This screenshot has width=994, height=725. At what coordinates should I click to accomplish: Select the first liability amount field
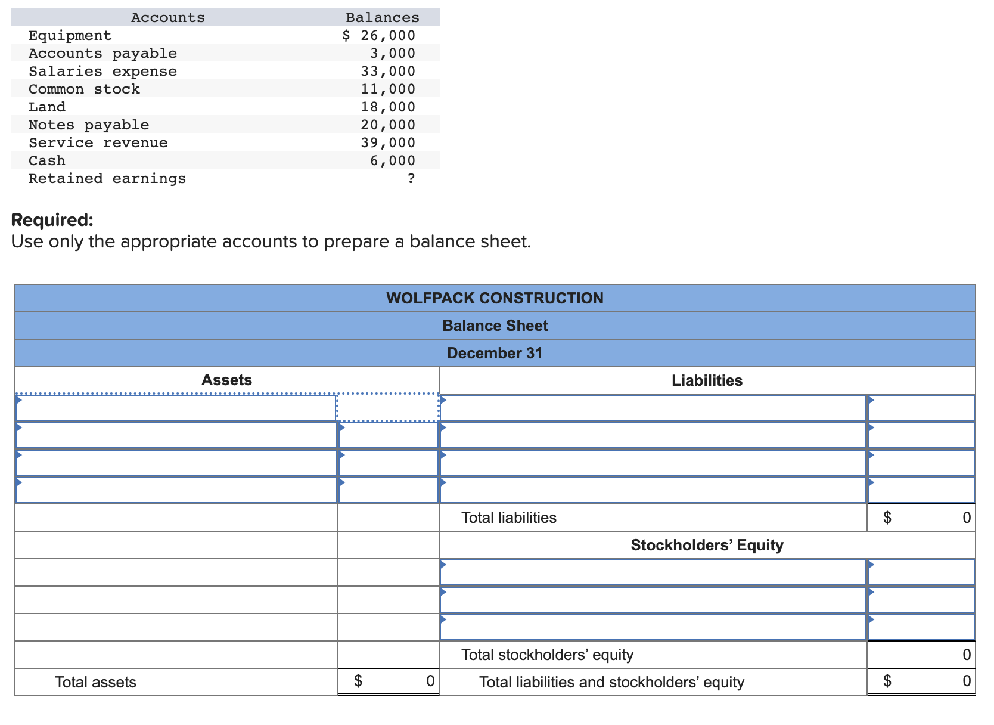921,408
